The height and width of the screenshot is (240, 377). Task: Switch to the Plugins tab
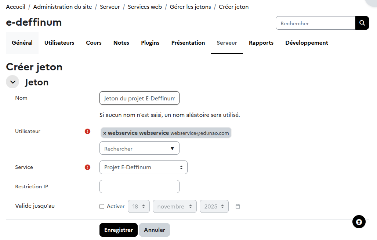click(150, 43)
